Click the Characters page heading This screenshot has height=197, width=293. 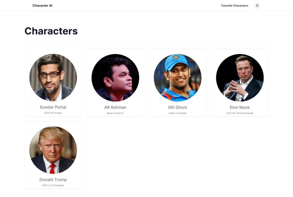(x=51, y=31)
